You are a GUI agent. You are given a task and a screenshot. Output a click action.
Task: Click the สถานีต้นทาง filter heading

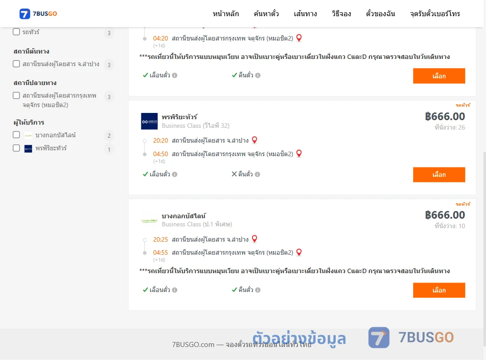click(x=31, y=51)
